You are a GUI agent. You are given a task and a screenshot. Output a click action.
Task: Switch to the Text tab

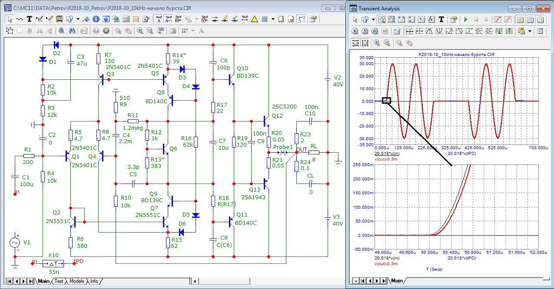[x=59, y=281]
